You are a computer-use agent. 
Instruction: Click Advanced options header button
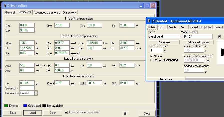click(x=198, y=42)
